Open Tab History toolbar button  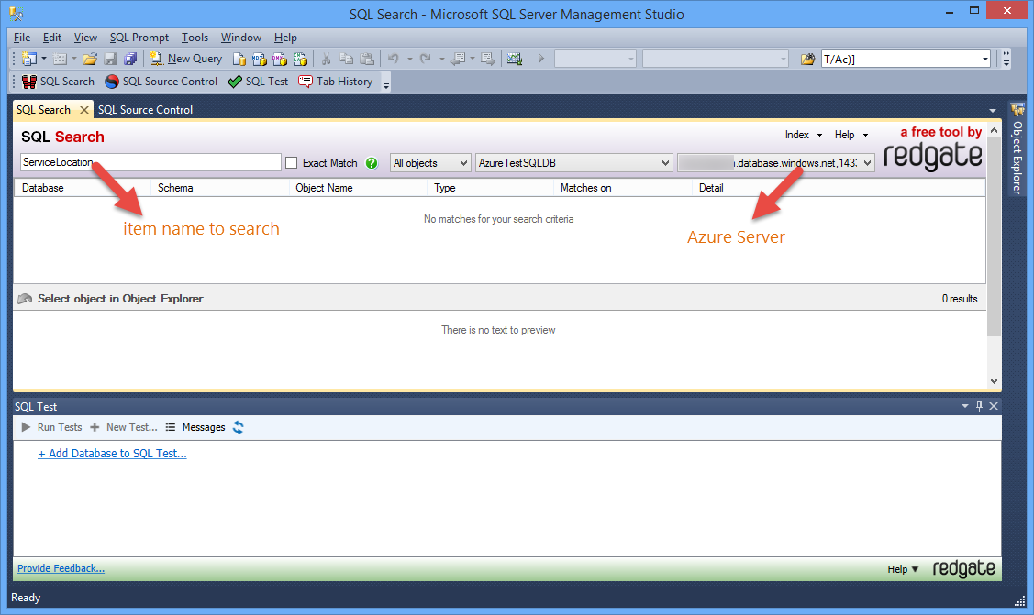pyautogui.click(x=335, y=82)
